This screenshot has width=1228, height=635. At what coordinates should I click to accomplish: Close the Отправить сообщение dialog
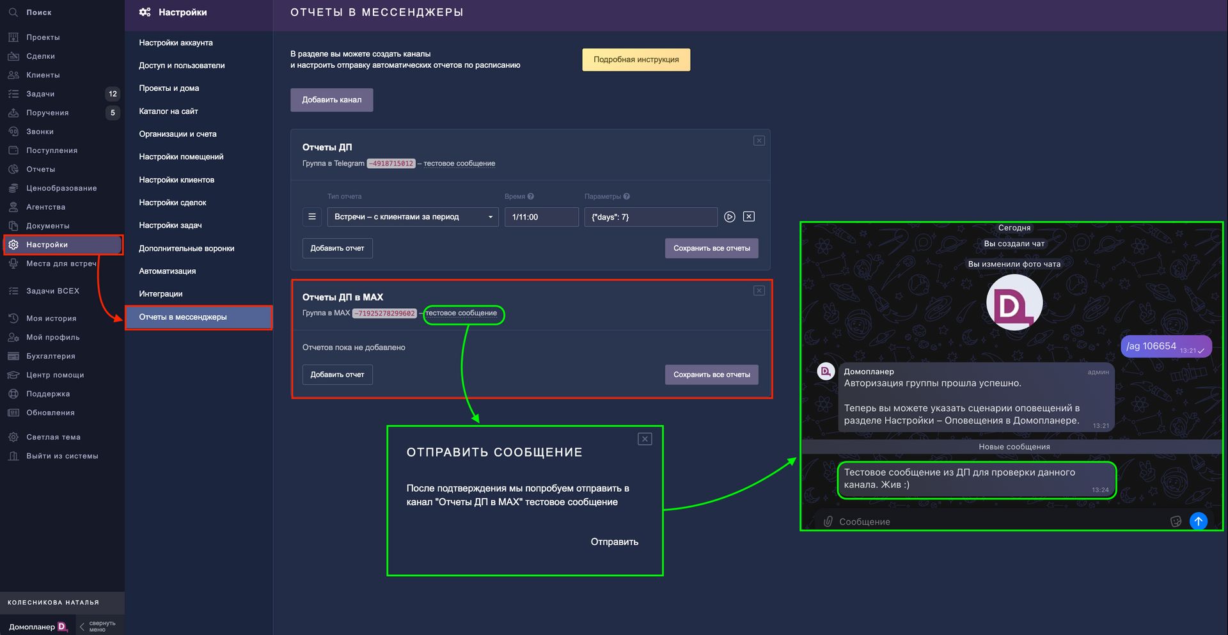[x=645, y=439]
